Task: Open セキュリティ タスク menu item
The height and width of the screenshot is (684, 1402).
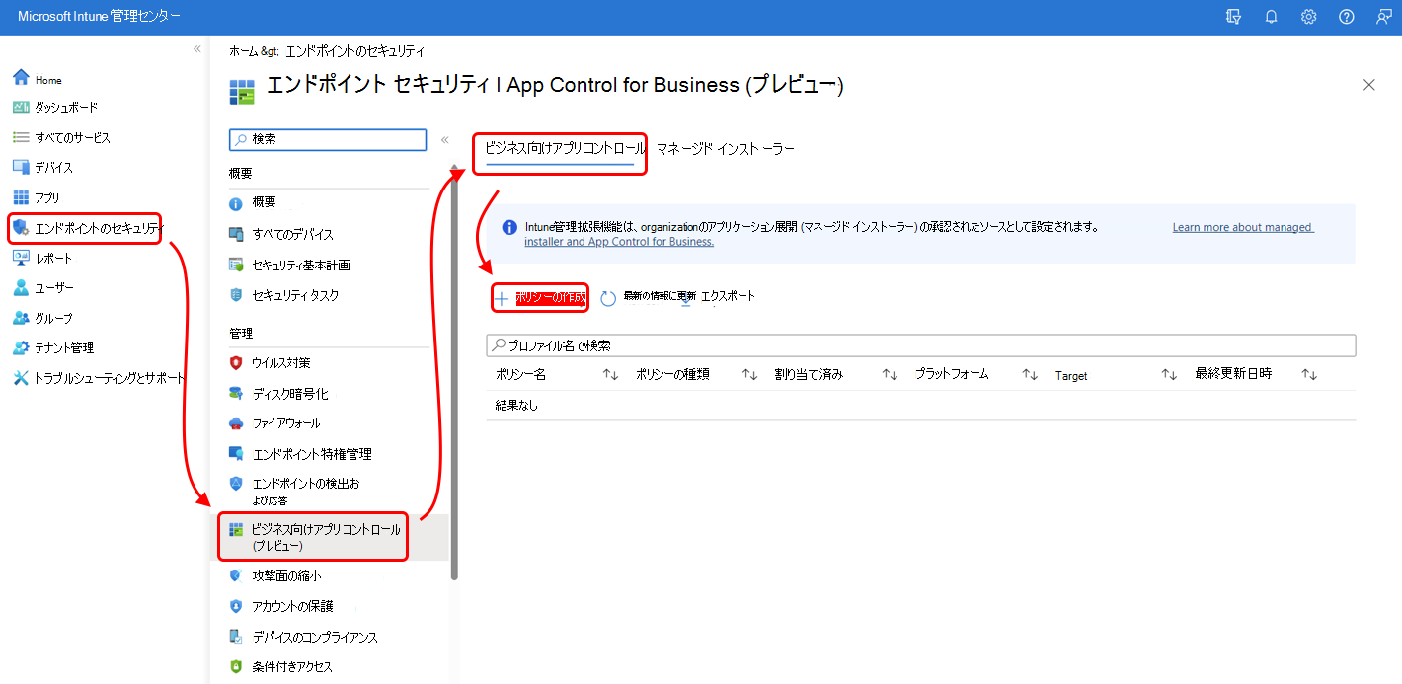Action: click(295, 295)
